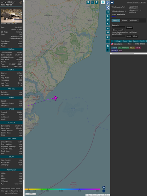
Task: Toggle the K map button
Action: 108,24
